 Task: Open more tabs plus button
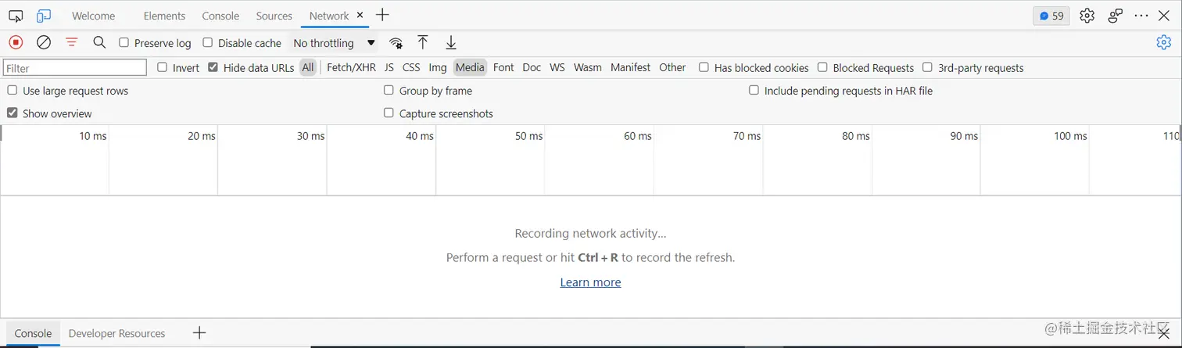[382, 16]
